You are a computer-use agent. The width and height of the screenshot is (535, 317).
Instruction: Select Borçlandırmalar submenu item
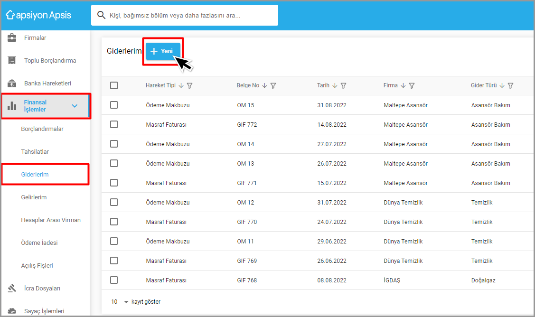tap(42, 129)
